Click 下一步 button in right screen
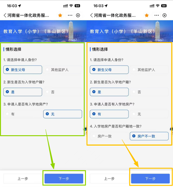Viewport: 173px width, 187px height. [x=150, y=179]
